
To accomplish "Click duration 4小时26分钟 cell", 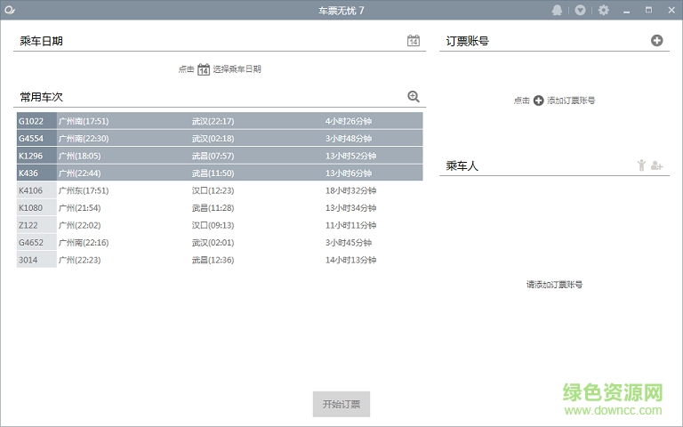I will tap(349, 121).
